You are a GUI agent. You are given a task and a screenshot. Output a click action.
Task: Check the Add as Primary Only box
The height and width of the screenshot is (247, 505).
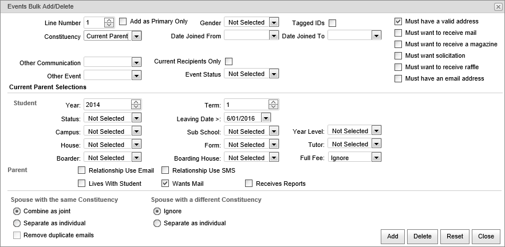pyautogui.click(x=123, y=22)
